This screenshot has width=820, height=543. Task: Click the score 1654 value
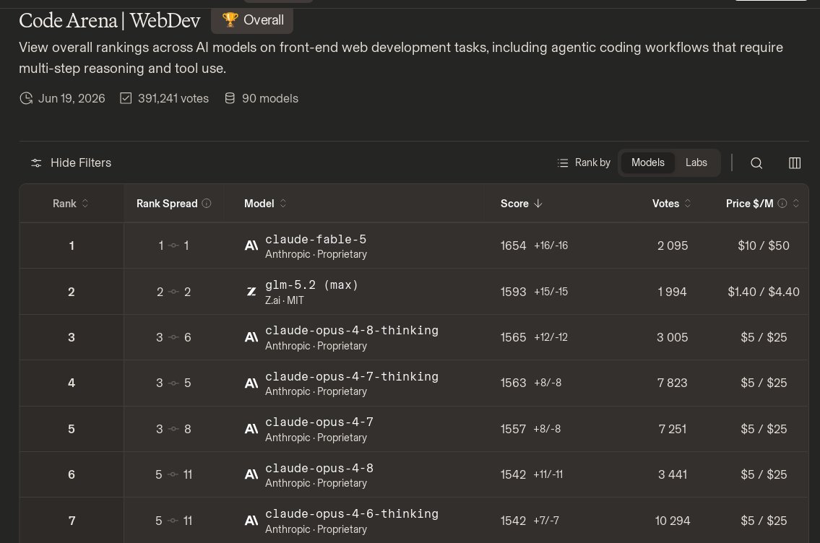[x=513, y=246]
